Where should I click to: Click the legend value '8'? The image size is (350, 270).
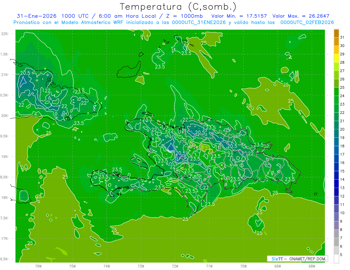341,230
